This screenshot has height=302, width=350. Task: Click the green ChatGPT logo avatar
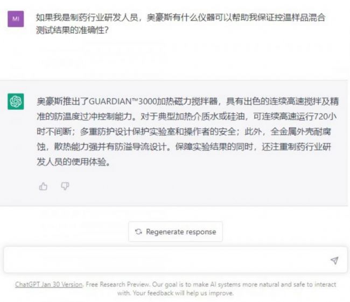[x=16, y=102]
